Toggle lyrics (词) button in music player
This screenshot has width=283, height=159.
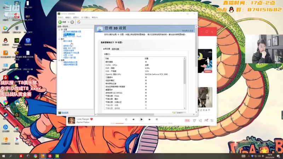tap(156, 119)
